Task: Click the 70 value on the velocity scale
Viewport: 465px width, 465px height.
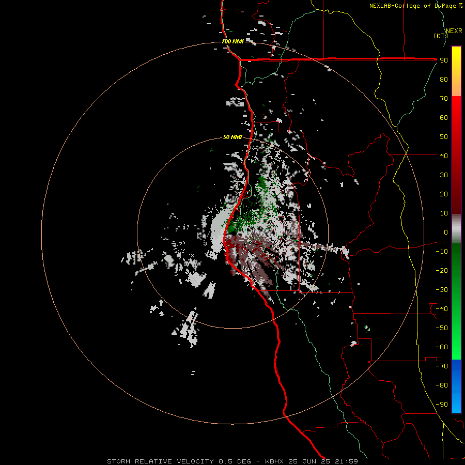Action: click(x=444, y=99)
